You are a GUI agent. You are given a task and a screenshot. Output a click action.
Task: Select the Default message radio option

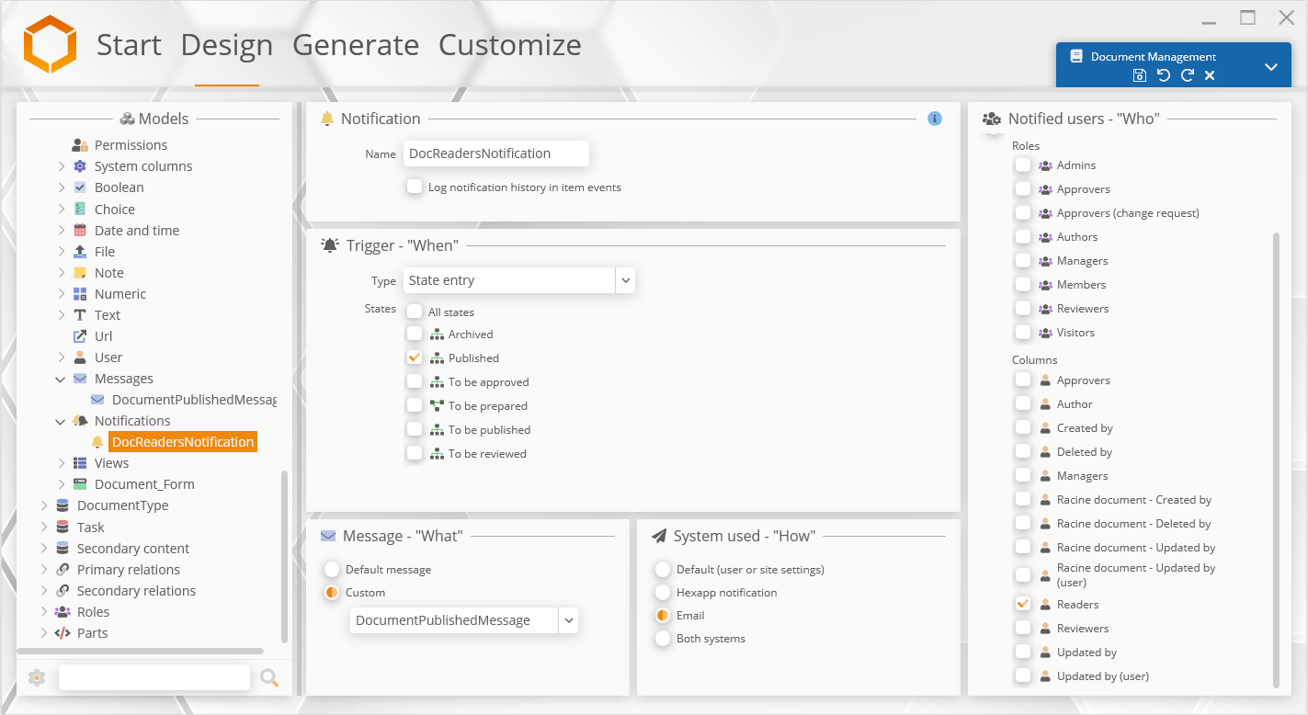point(332,569)
